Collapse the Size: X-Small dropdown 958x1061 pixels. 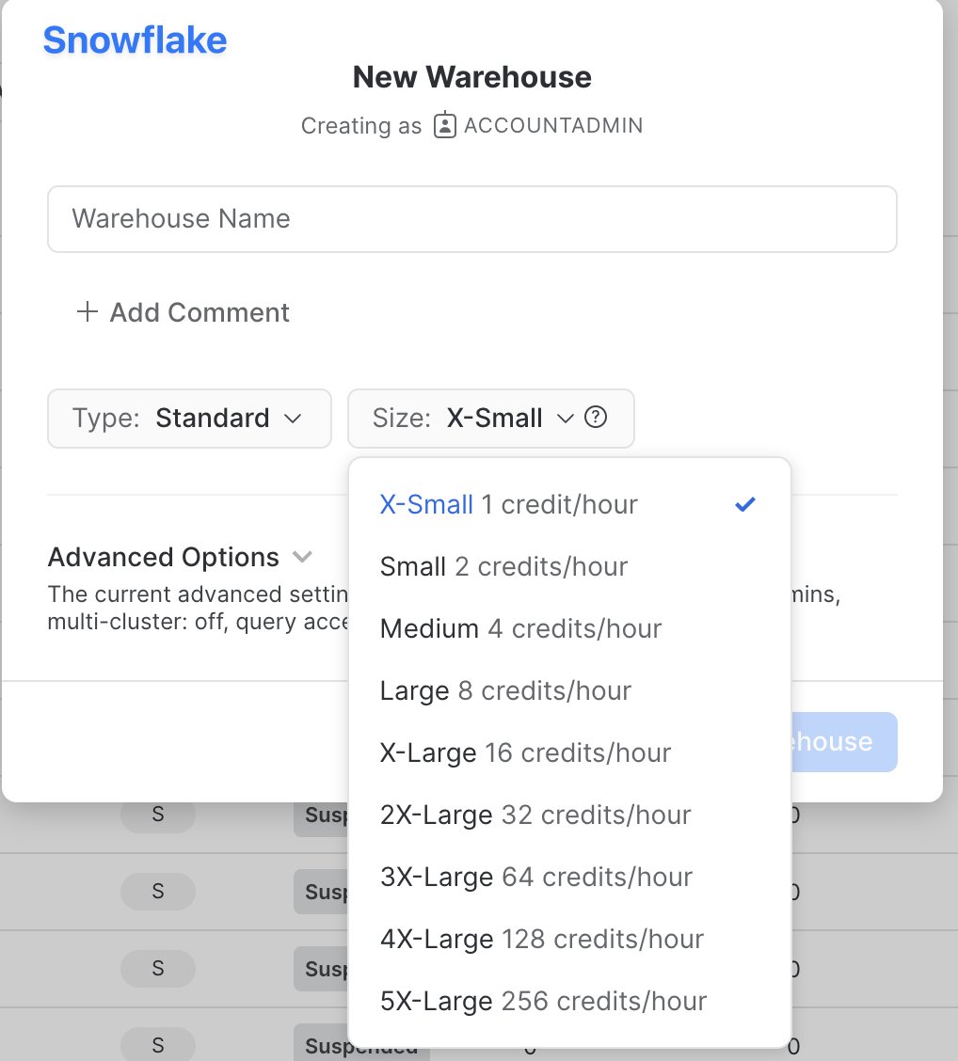[491, 419]
